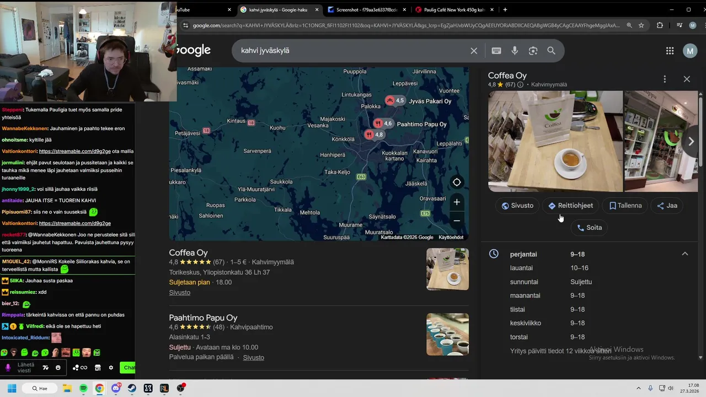The height and width of the screenshot is (397, 706).
Task: Open the channel points shop icon in chat
Action: coord(98,368)
